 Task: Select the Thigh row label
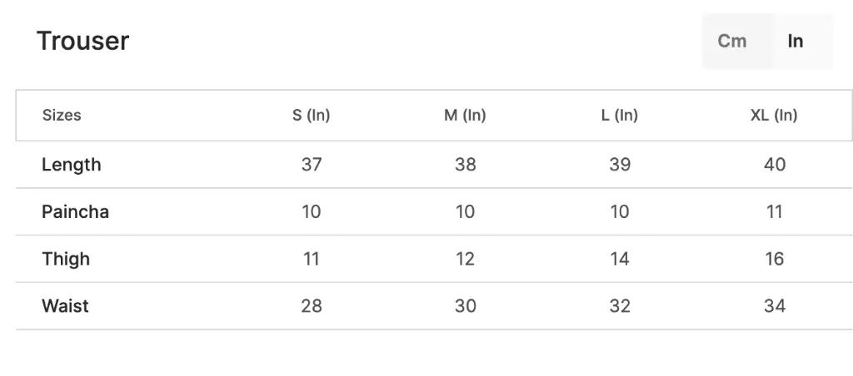[66, 260]
